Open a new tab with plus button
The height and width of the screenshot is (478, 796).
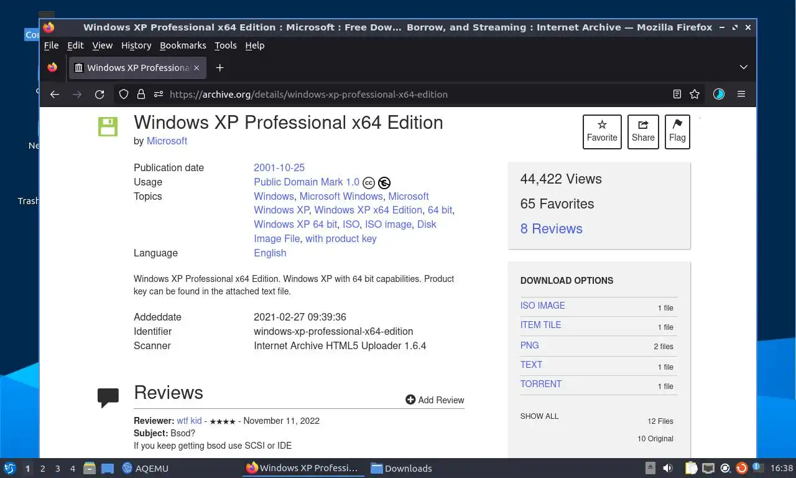(220, 67)
